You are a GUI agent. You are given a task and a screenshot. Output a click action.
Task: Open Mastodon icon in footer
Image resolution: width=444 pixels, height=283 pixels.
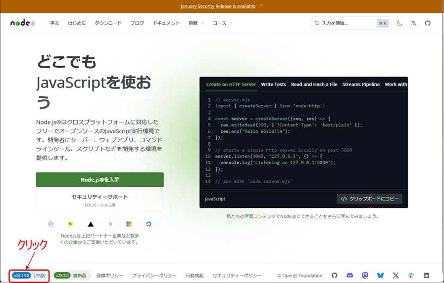tap(365, 276)
